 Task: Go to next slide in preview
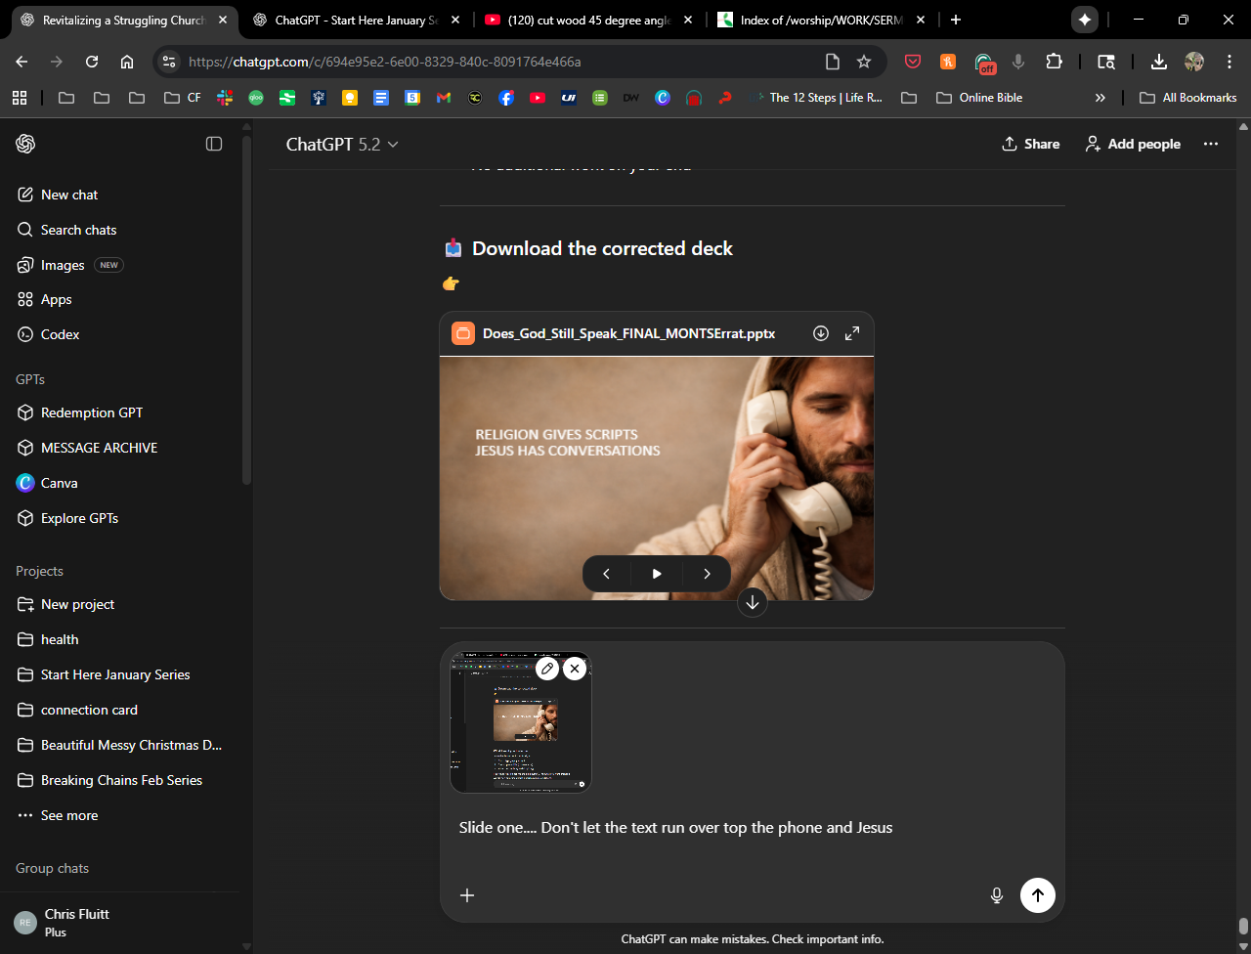(707, 574)
